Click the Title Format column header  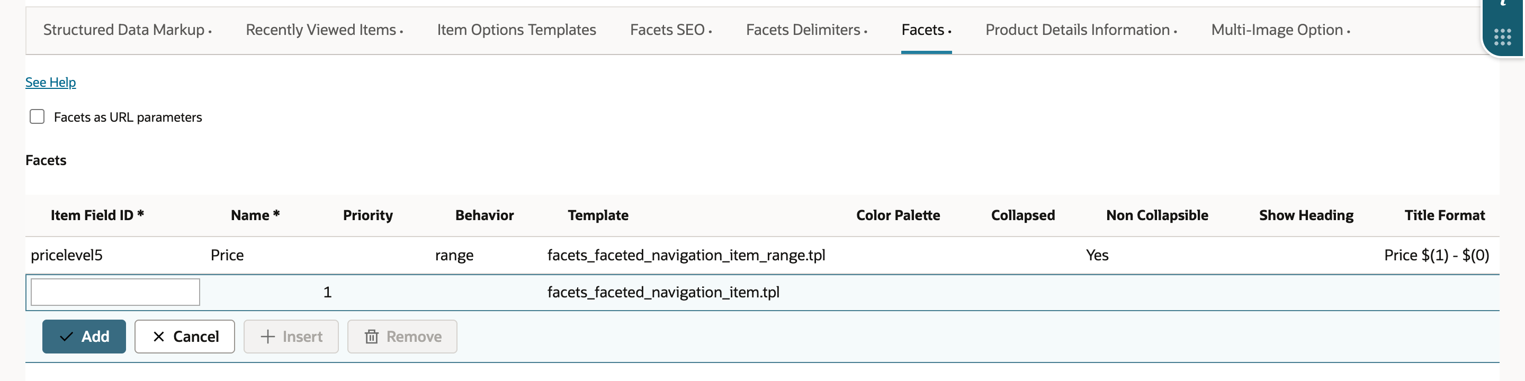[1445, 215]
